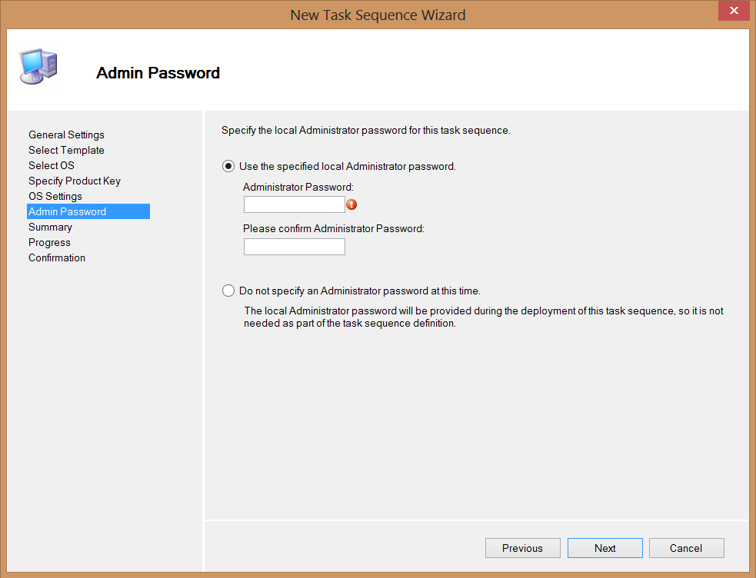Open the Select Template step

coord(66,150)
